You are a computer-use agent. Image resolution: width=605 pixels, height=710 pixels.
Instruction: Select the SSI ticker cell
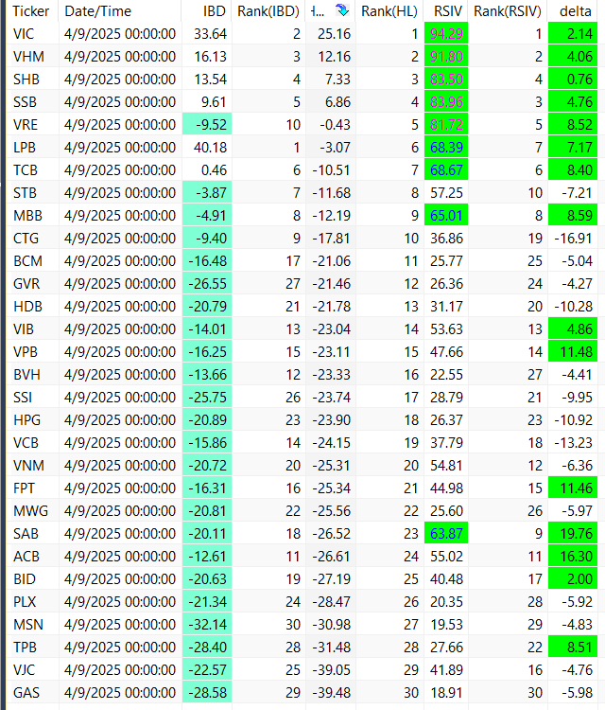[x=32, y=397]
